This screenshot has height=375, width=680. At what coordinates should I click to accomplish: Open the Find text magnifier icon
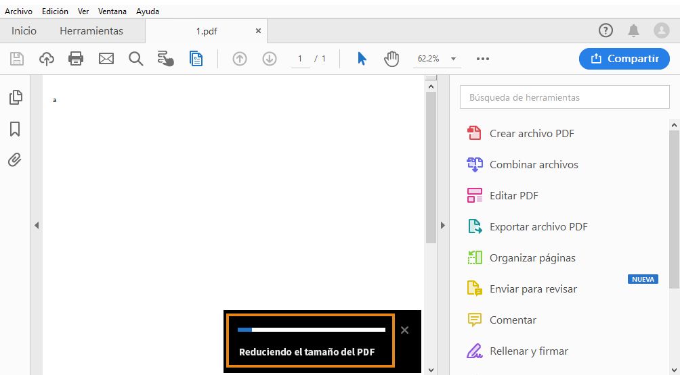click(x=135, y=58)
